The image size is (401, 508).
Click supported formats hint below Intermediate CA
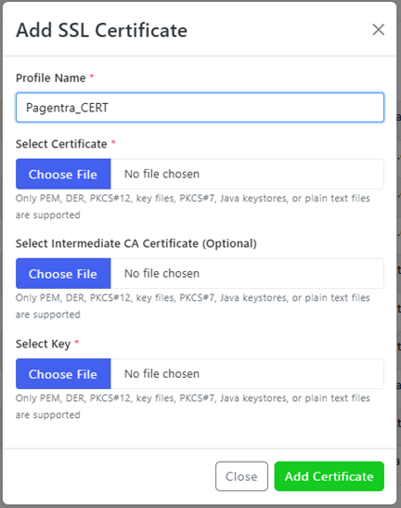193,306
